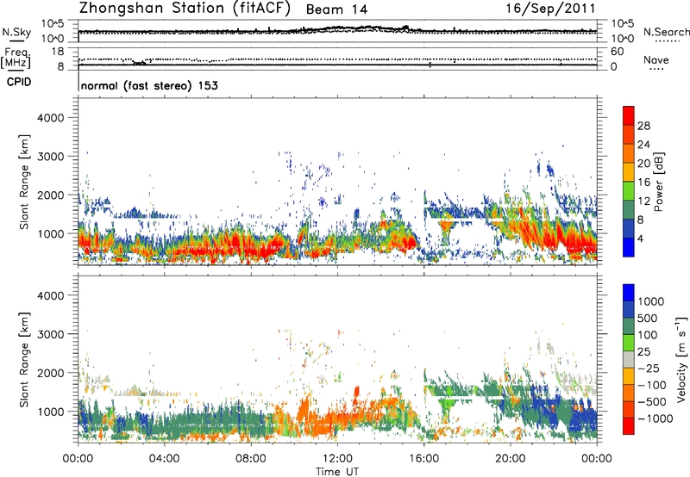Screen dimensions: 690x477
Task: Click the "-1000" label on Velocity color bar
Action: [x=655, y=418]
